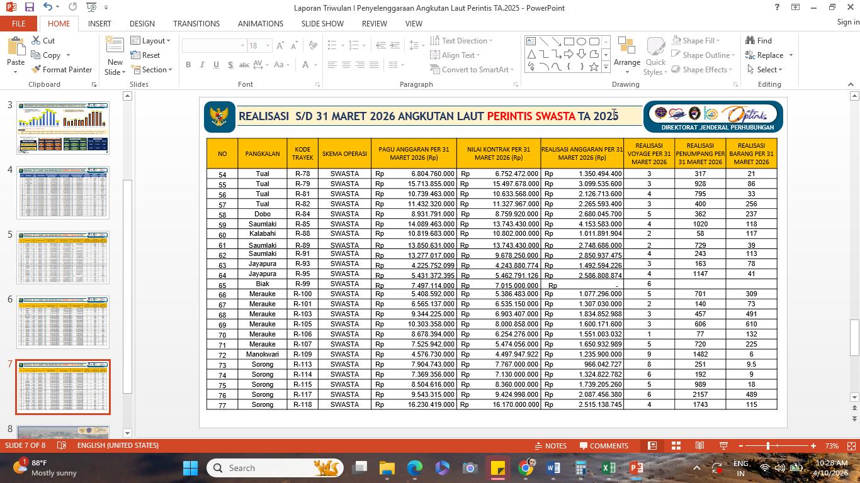Switch to the TRANSITIONS tab

click(x=196, y=23)
